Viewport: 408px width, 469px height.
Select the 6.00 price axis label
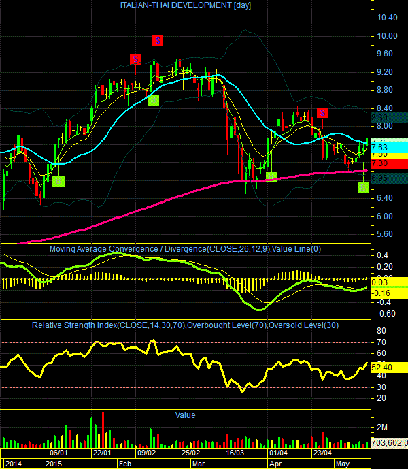385,216
